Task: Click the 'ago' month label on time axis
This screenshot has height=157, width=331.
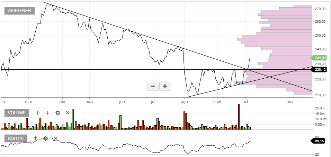Action: (x=184, y=102)
